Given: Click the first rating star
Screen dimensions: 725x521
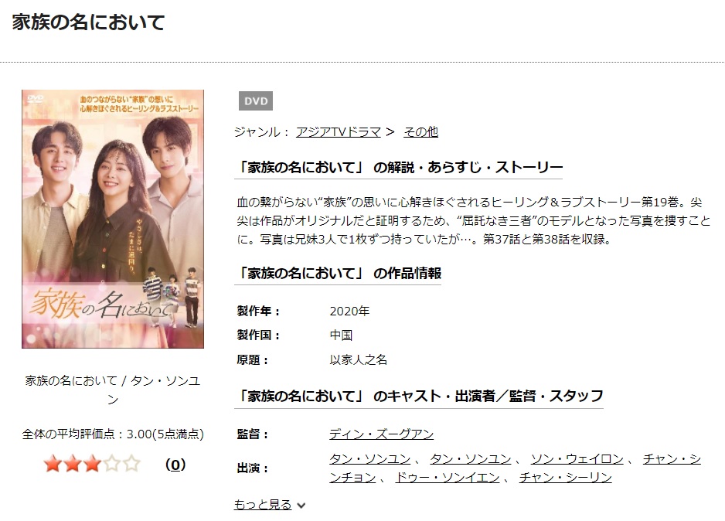Looking at the screenshot, I should point(53,464).
